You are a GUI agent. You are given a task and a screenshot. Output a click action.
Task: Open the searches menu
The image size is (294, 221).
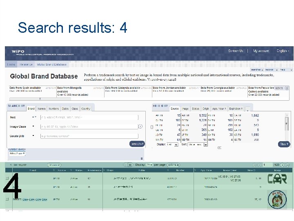click(x=257, y=70)
